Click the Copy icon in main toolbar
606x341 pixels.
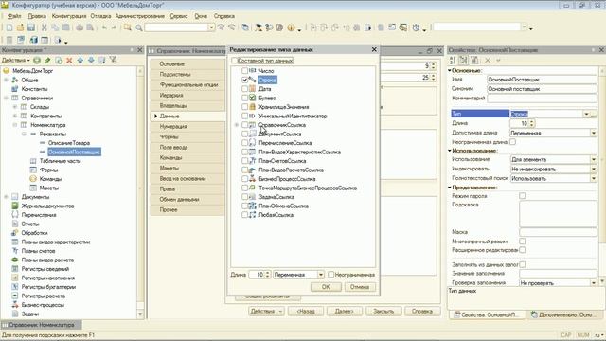click(x=55, y=27)
